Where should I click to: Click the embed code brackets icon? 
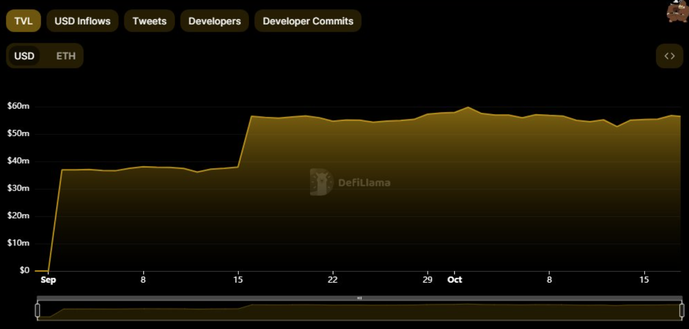coord(669,56)
